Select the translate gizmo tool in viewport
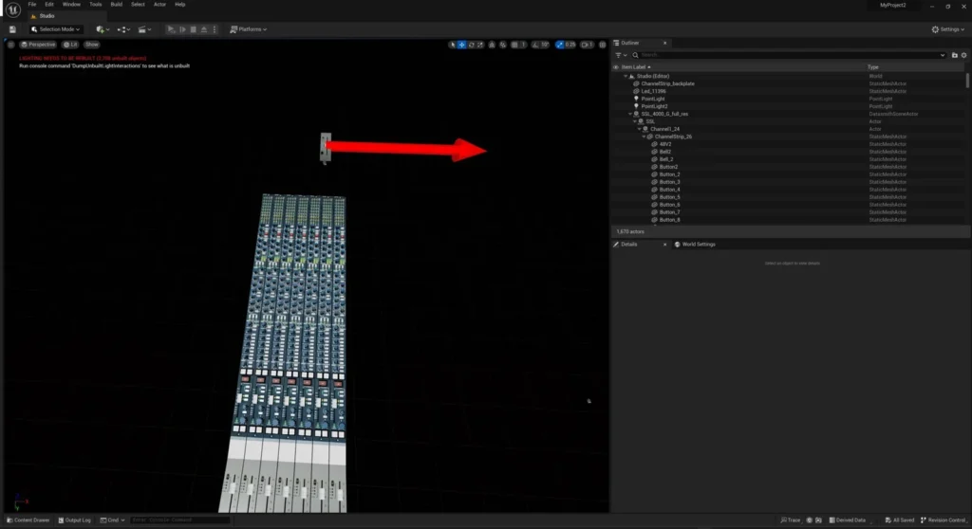This screenshot has width=972, height=529. [462, 45]
